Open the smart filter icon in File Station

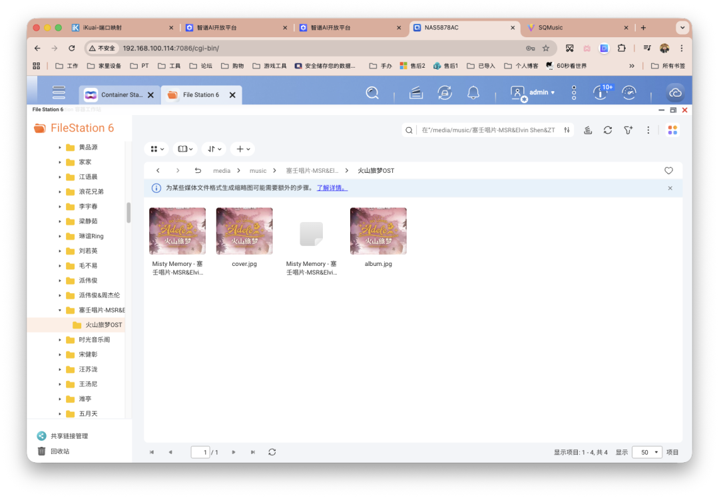click(628, 130)
